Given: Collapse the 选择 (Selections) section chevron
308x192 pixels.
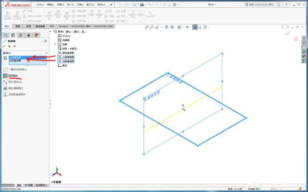Looking at the screenshot, I should point(46,53).
